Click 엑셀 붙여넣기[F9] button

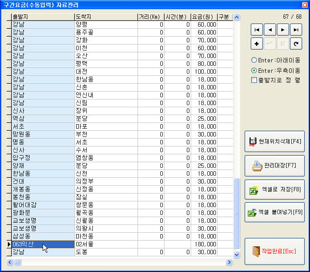point(275,212)
